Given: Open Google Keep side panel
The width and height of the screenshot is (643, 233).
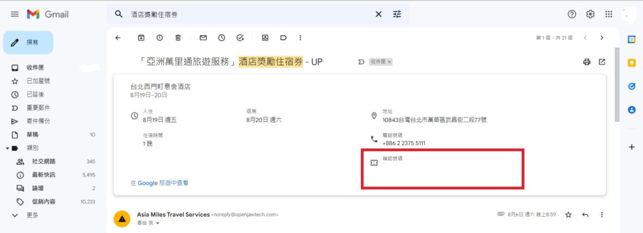Looking at the screenshot, I should (x=632, y=63).
